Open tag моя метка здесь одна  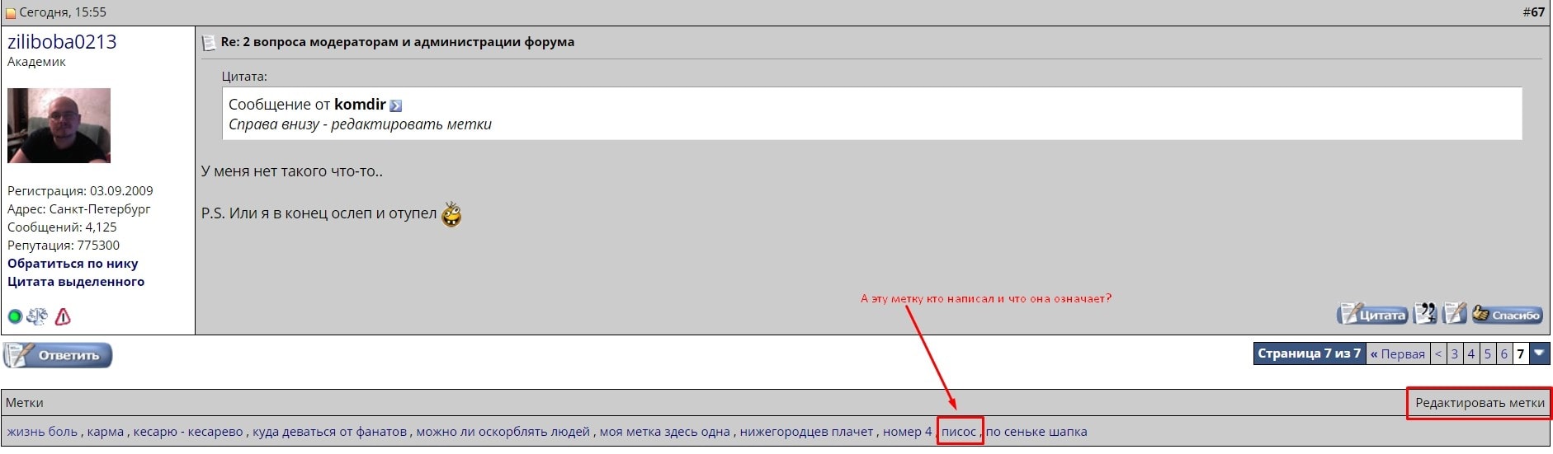click(665, 432)
